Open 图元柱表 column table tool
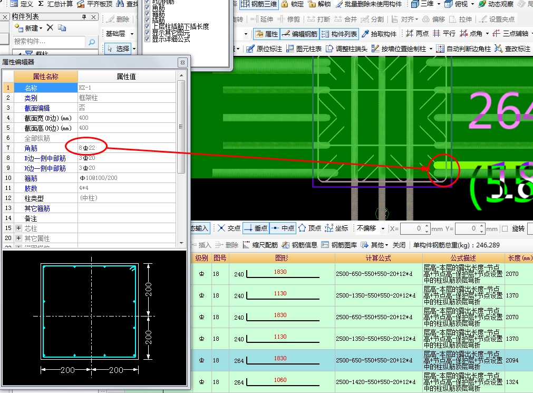This screenshot has width=533, height=393. click(304, 49)
